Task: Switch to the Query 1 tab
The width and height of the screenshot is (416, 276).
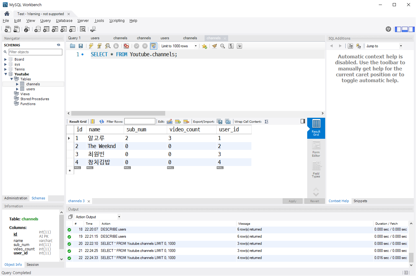Action: pos(74,38)
